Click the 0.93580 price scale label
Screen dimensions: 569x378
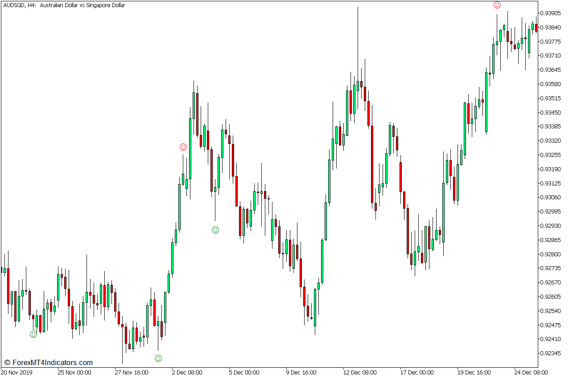coord(550,84)
